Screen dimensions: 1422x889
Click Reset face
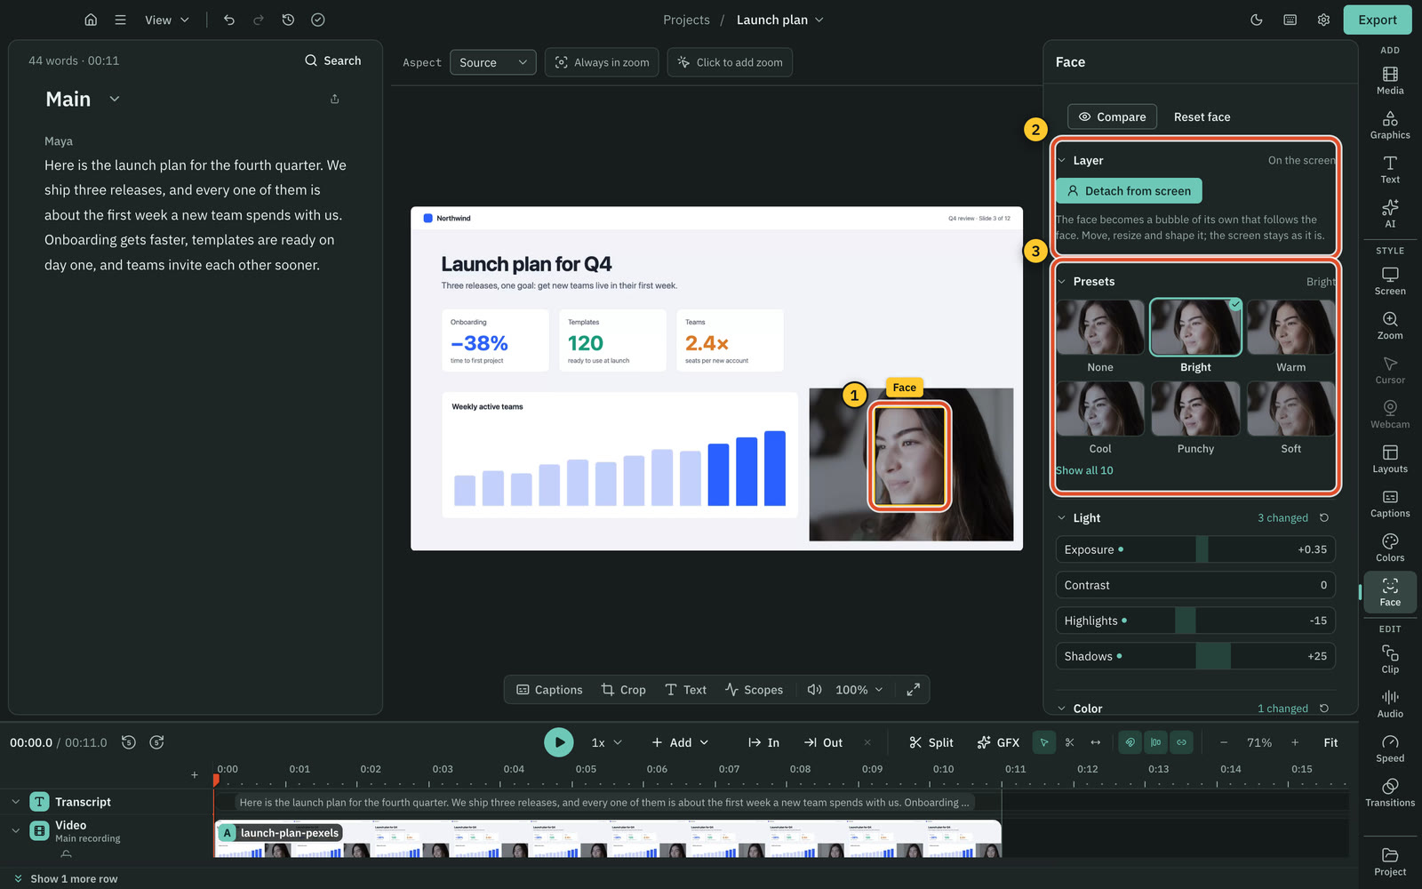pyautogui.click(x=1202, y=116)
